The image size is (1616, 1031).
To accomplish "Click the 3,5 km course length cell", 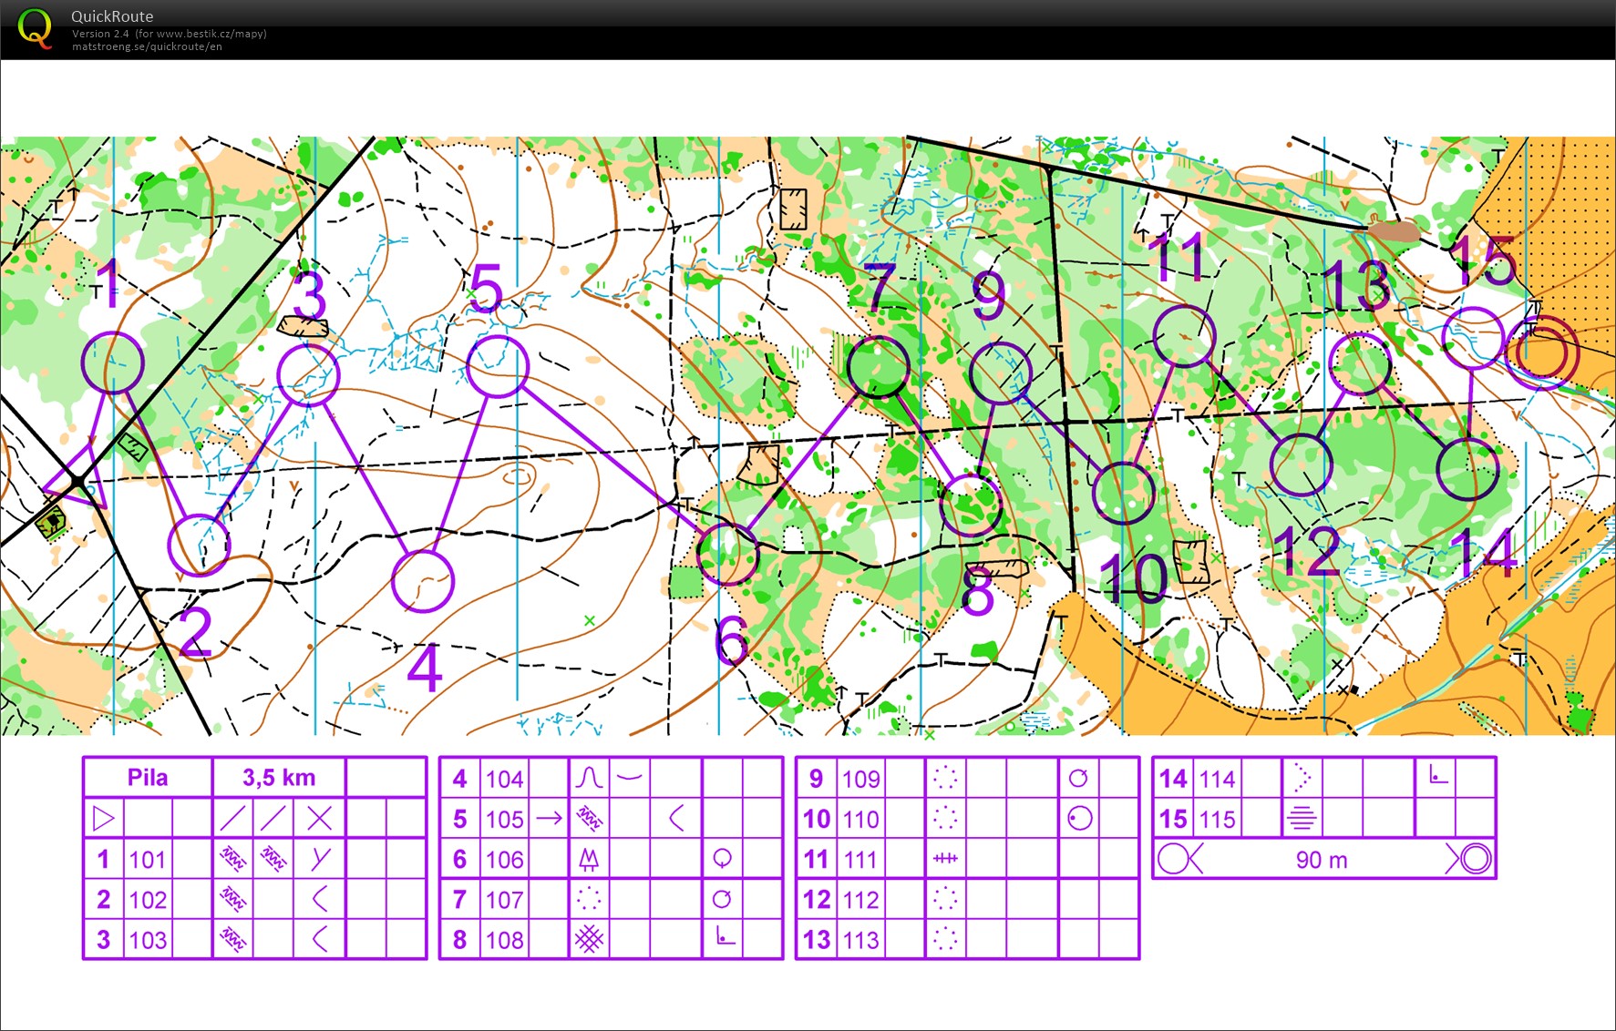I will 279,778.
